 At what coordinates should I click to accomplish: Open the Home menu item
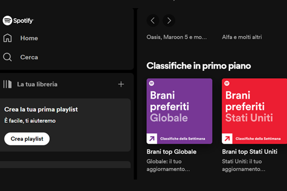29,38
